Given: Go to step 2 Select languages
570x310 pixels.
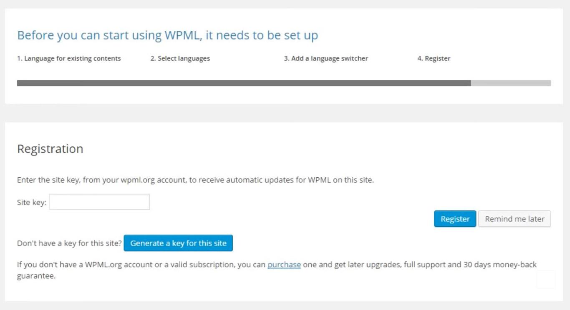Looking at the screenshot, I should pyautogui.click(x=180, y=58).
